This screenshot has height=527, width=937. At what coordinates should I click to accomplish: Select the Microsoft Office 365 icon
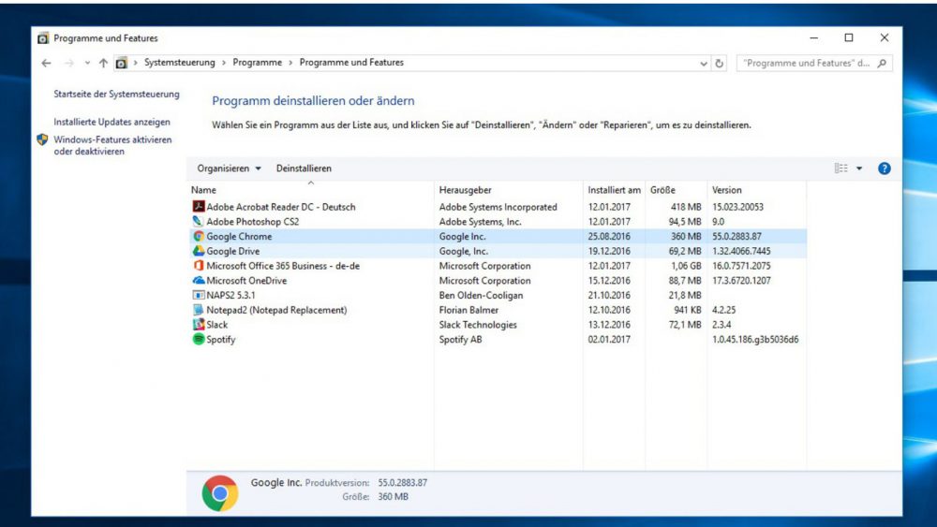[198, 266]
